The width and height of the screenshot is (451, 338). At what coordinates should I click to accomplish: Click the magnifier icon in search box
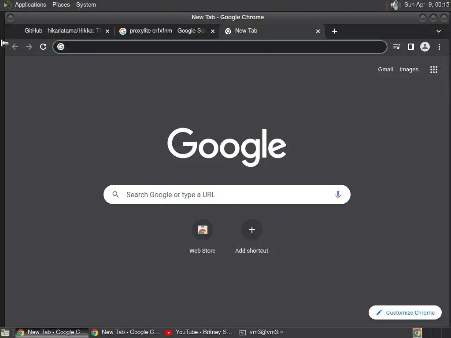(116, 195)
